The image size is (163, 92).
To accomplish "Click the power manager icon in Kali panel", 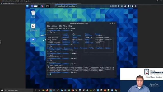I will click(128, 6).
